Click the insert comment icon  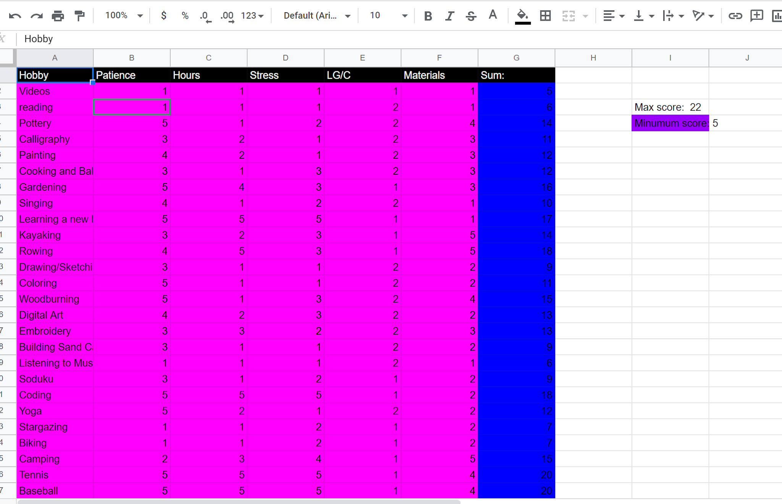756,16
